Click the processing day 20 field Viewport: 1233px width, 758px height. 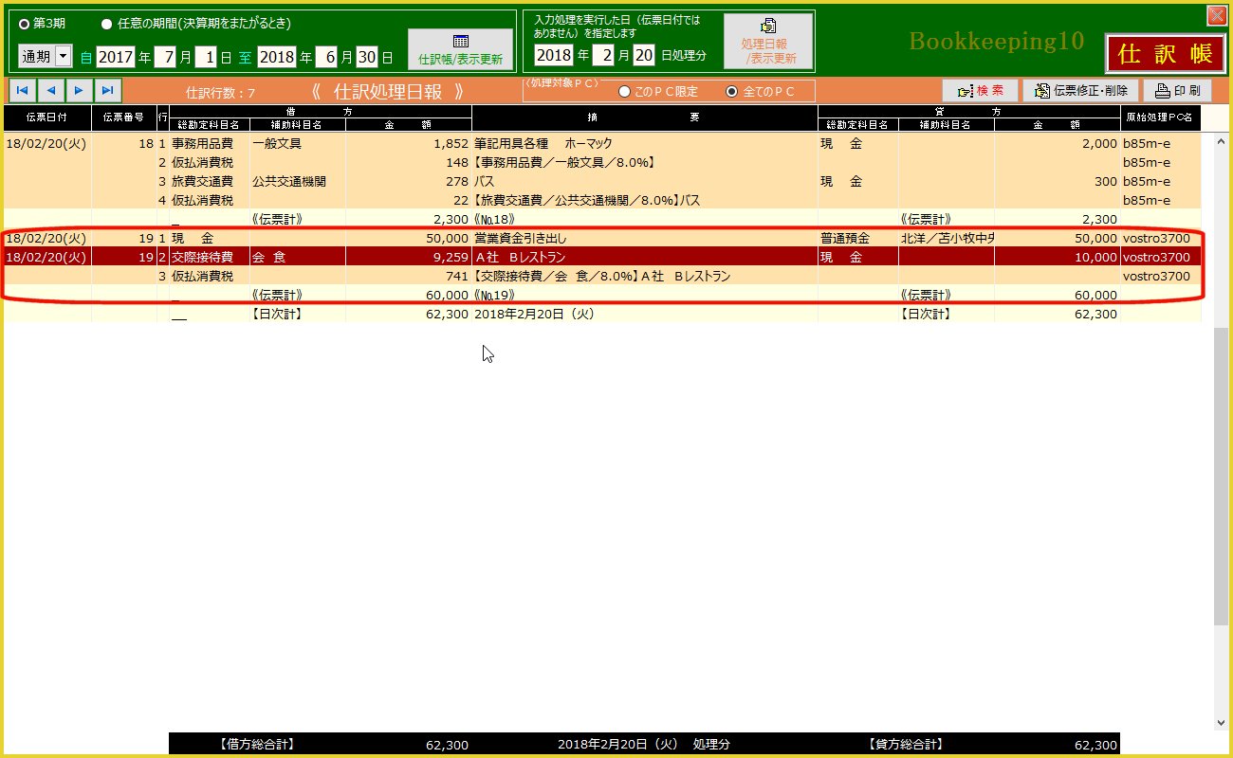tap(644, 55)
